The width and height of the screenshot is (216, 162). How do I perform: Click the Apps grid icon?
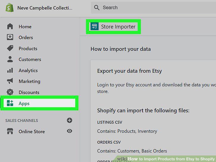point(10,103)
